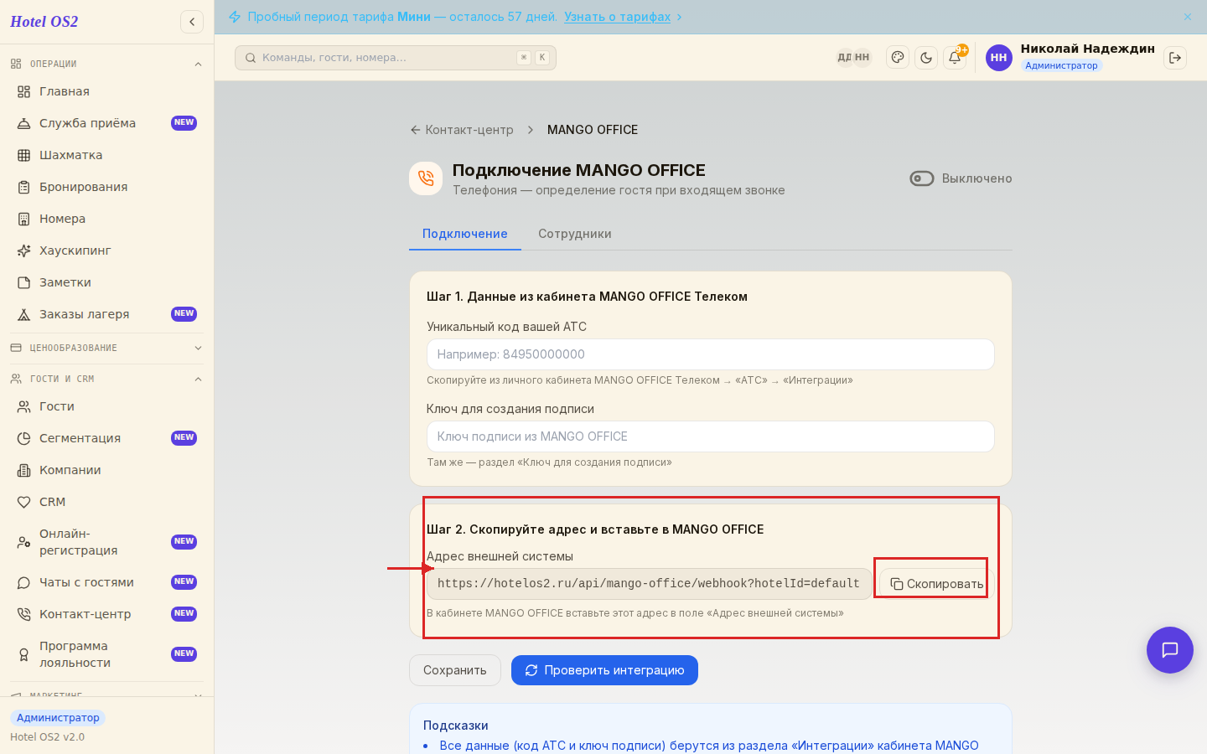Viewport: 1207px width, 754px height.
Task: Click the Администратор role badge in sidebar footer
Action: point(58,718)
